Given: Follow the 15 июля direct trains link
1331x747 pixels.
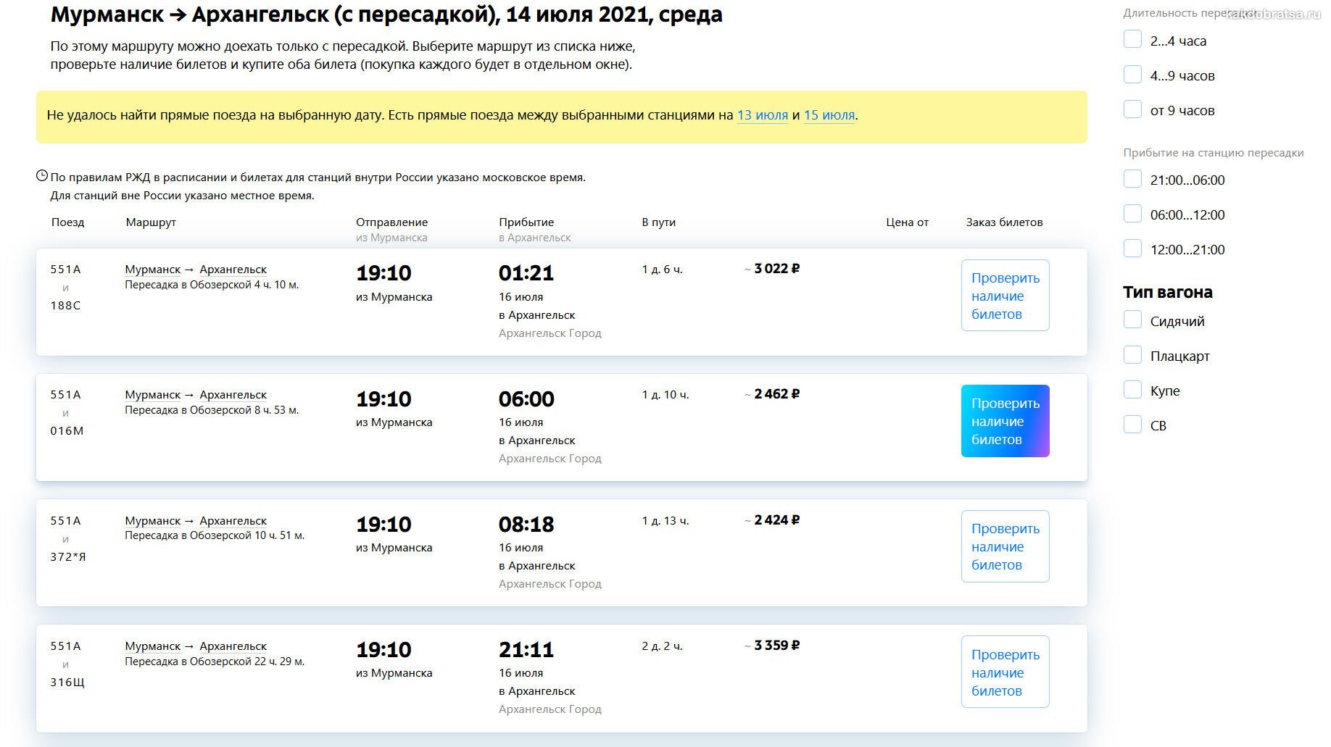Looking at the screenshot, I should (x=829, y=115).
